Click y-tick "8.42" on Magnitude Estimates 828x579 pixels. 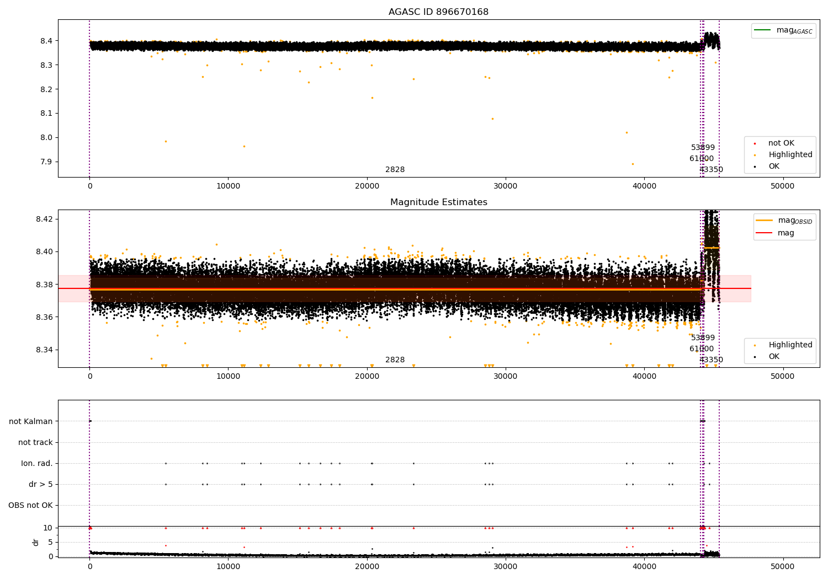tap(44, 219)
